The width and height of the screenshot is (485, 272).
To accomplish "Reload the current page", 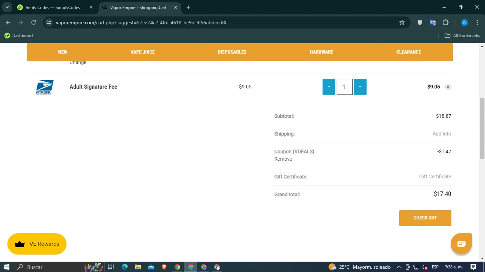I will tap(33, 23).
